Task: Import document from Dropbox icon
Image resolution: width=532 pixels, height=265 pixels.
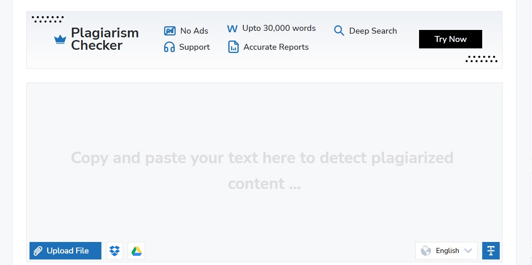Action: 115,251
